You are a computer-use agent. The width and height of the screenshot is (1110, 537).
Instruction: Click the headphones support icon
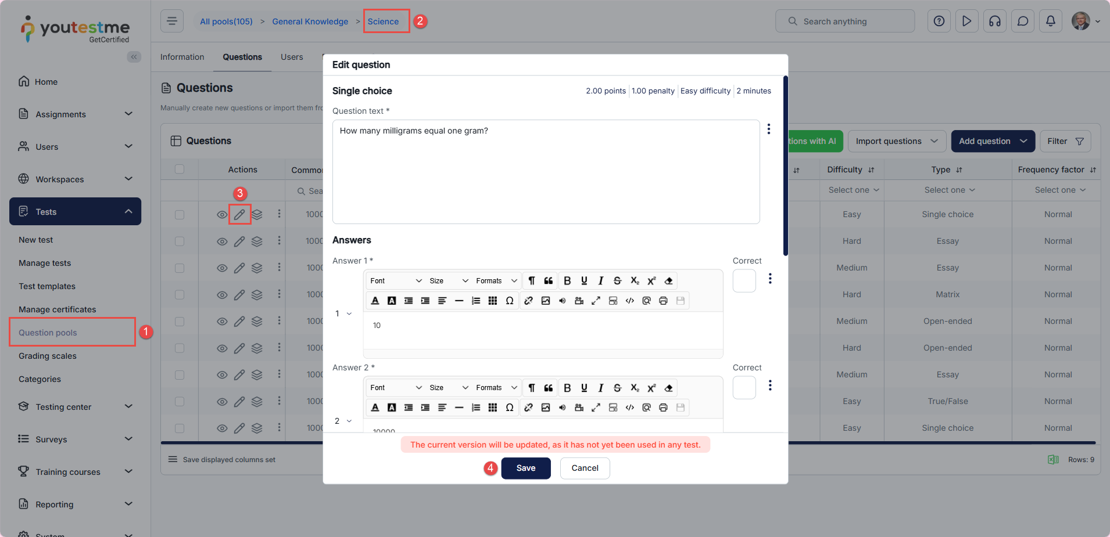(x=995, y=21)
